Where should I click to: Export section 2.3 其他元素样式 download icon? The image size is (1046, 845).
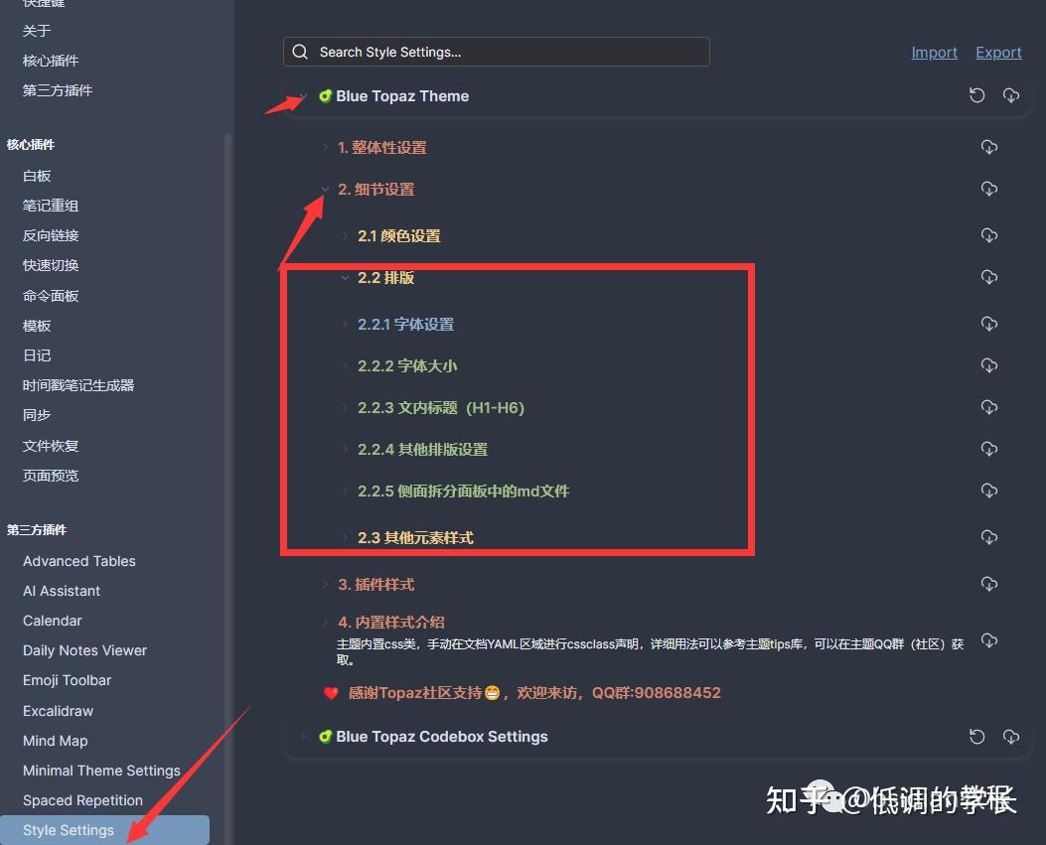[989, 537]
